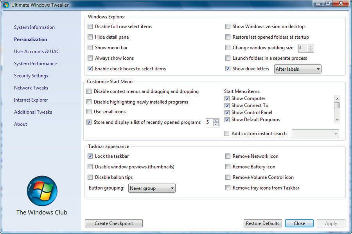This screenshot has height=234, width=352.
Task: Open the System Information section
Action: 34,27
